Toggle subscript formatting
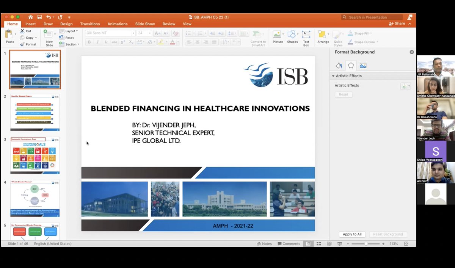The image size is (455, 268). pyautogui.click(x=131, y=42)
